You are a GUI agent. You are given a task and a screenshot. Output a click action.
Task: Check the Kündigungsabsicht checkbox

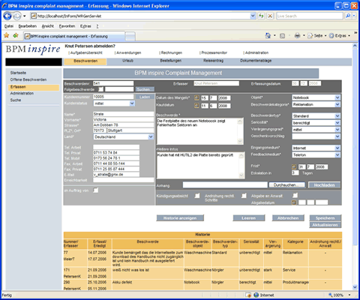[197, 195]
